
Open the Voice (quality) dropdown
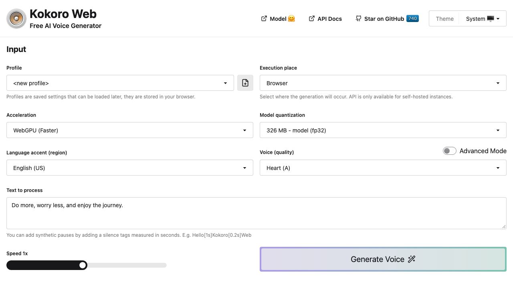(383, 168)
